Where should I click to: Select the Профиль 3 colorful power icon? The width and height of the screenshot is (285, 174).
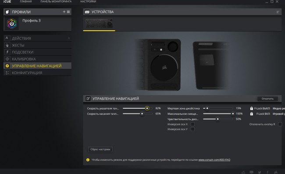click(x=12, y=23)
